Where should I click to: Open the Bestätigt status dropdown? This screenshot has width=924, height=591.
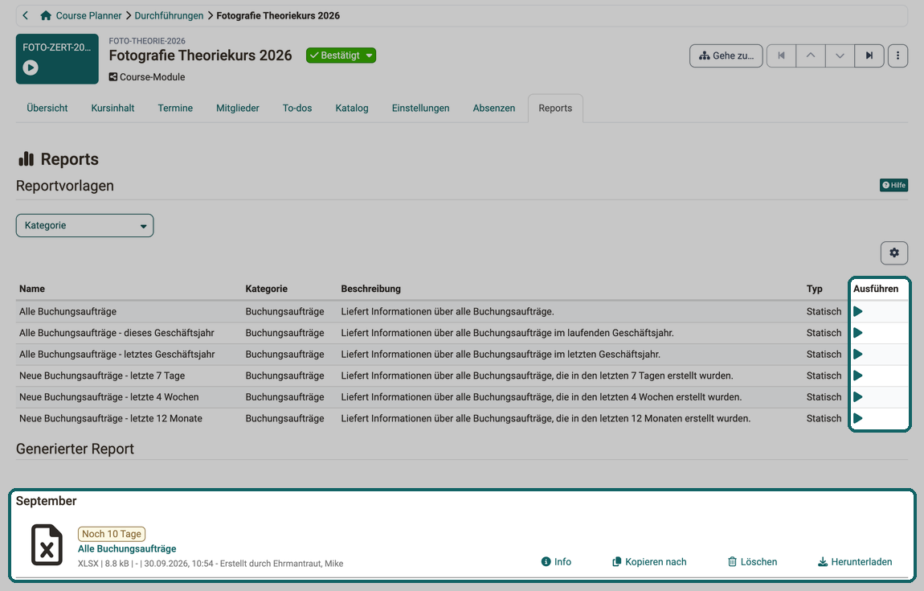tap(341, 55)
